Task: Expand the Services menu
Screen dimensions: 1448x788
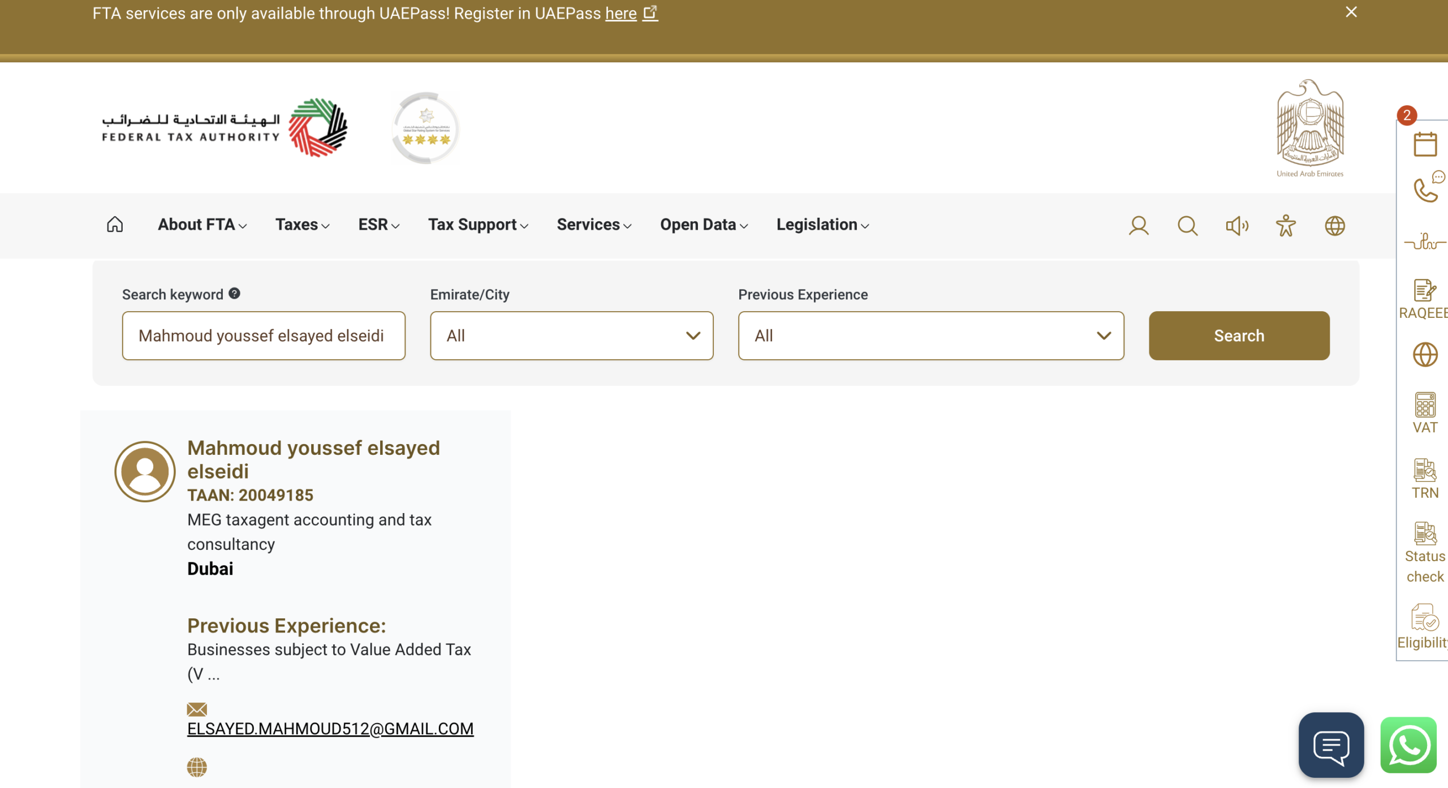Action: tap(594, 225)
